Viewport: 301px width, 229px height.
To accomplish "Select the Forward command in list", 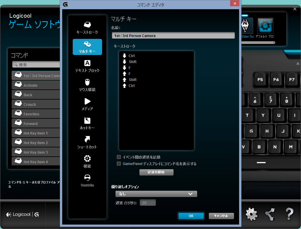I will click(36, 123).
